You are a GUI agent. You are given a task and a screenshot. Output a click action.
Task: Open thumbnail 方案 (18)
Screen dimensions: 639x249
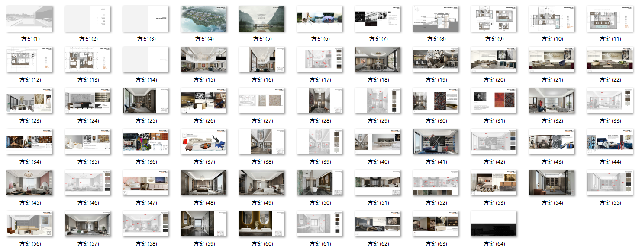[x=378, y=60]
